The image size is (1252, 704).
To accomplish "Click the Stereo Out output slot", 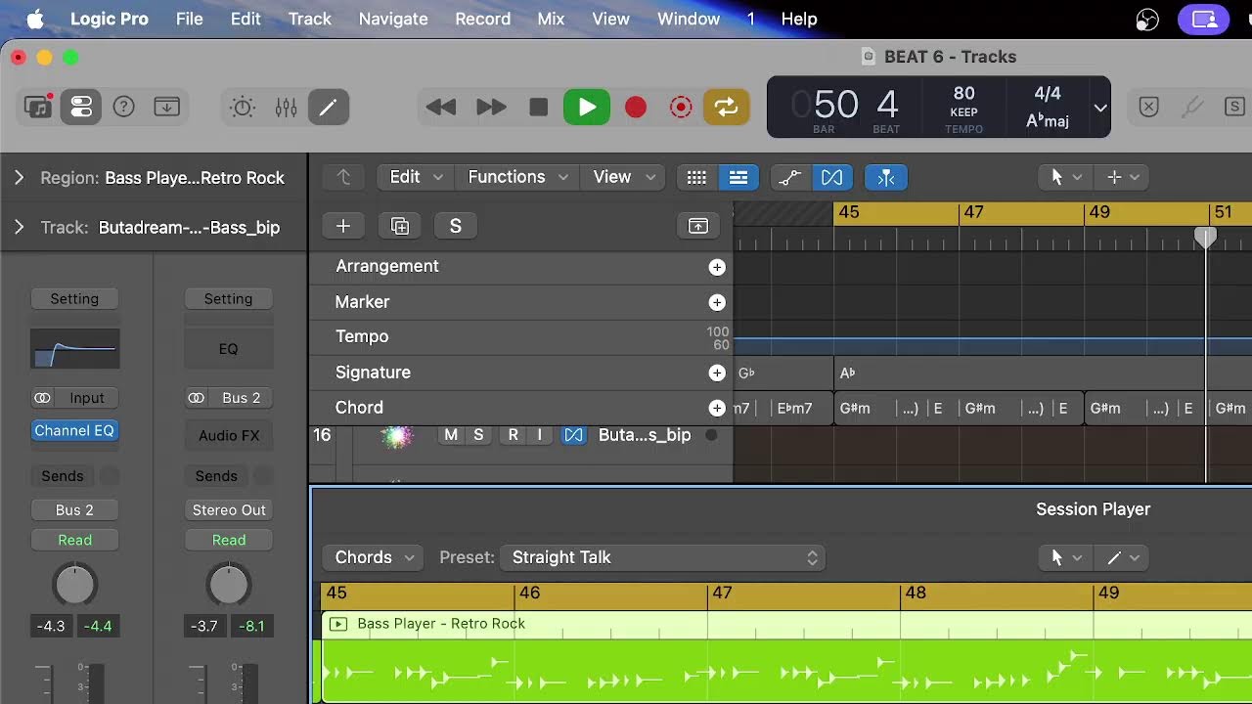I will coord(229,510).
